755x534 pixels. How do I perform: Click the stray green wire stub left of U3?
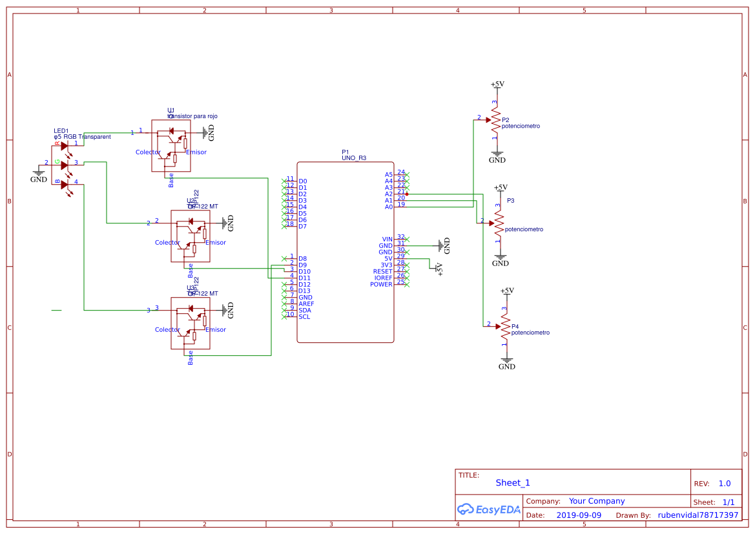[56, 311]
